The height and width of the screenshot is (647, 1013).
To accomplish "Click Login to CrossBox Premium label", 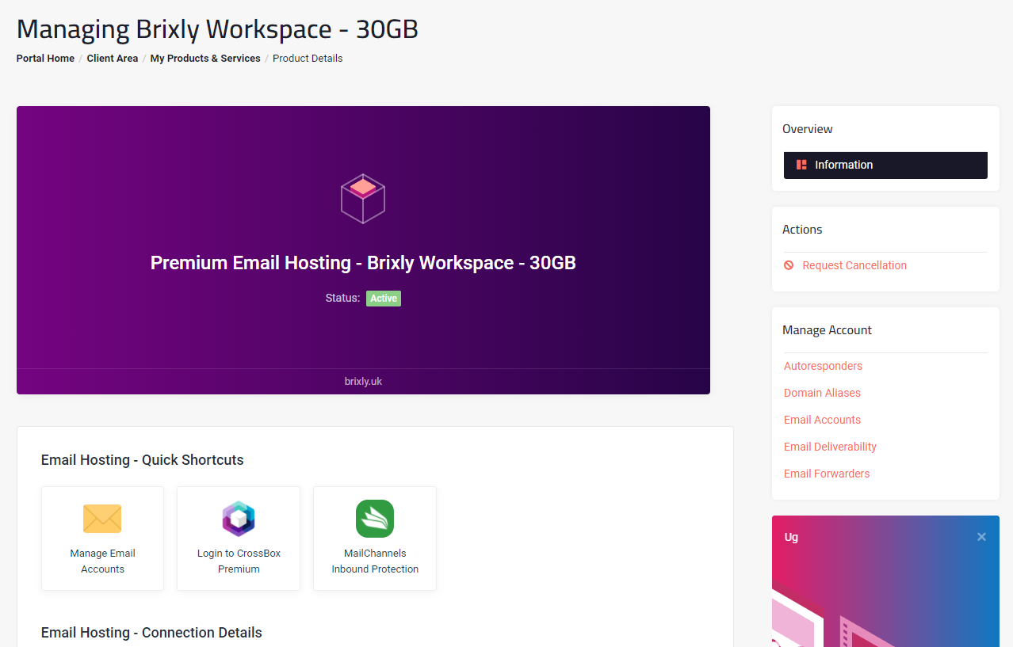I will (239, 561).
